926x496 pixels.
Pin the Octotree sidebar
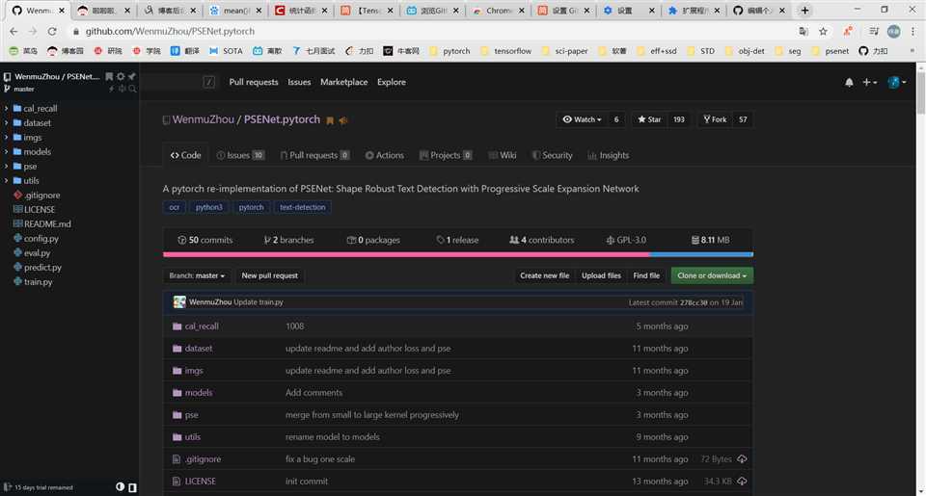point(132,77)
